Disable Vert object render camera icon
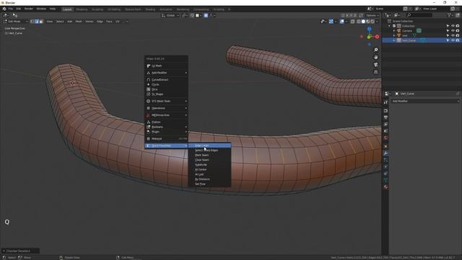The width and height of the screenshot is (462, 260). coord(458,35)
